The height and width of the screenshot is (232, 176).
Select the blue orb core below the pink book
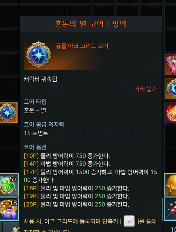tap(170, 89)
